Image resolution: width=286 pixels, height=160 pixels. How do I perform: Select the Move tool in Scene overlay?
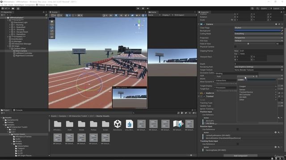tap(52, 24)
